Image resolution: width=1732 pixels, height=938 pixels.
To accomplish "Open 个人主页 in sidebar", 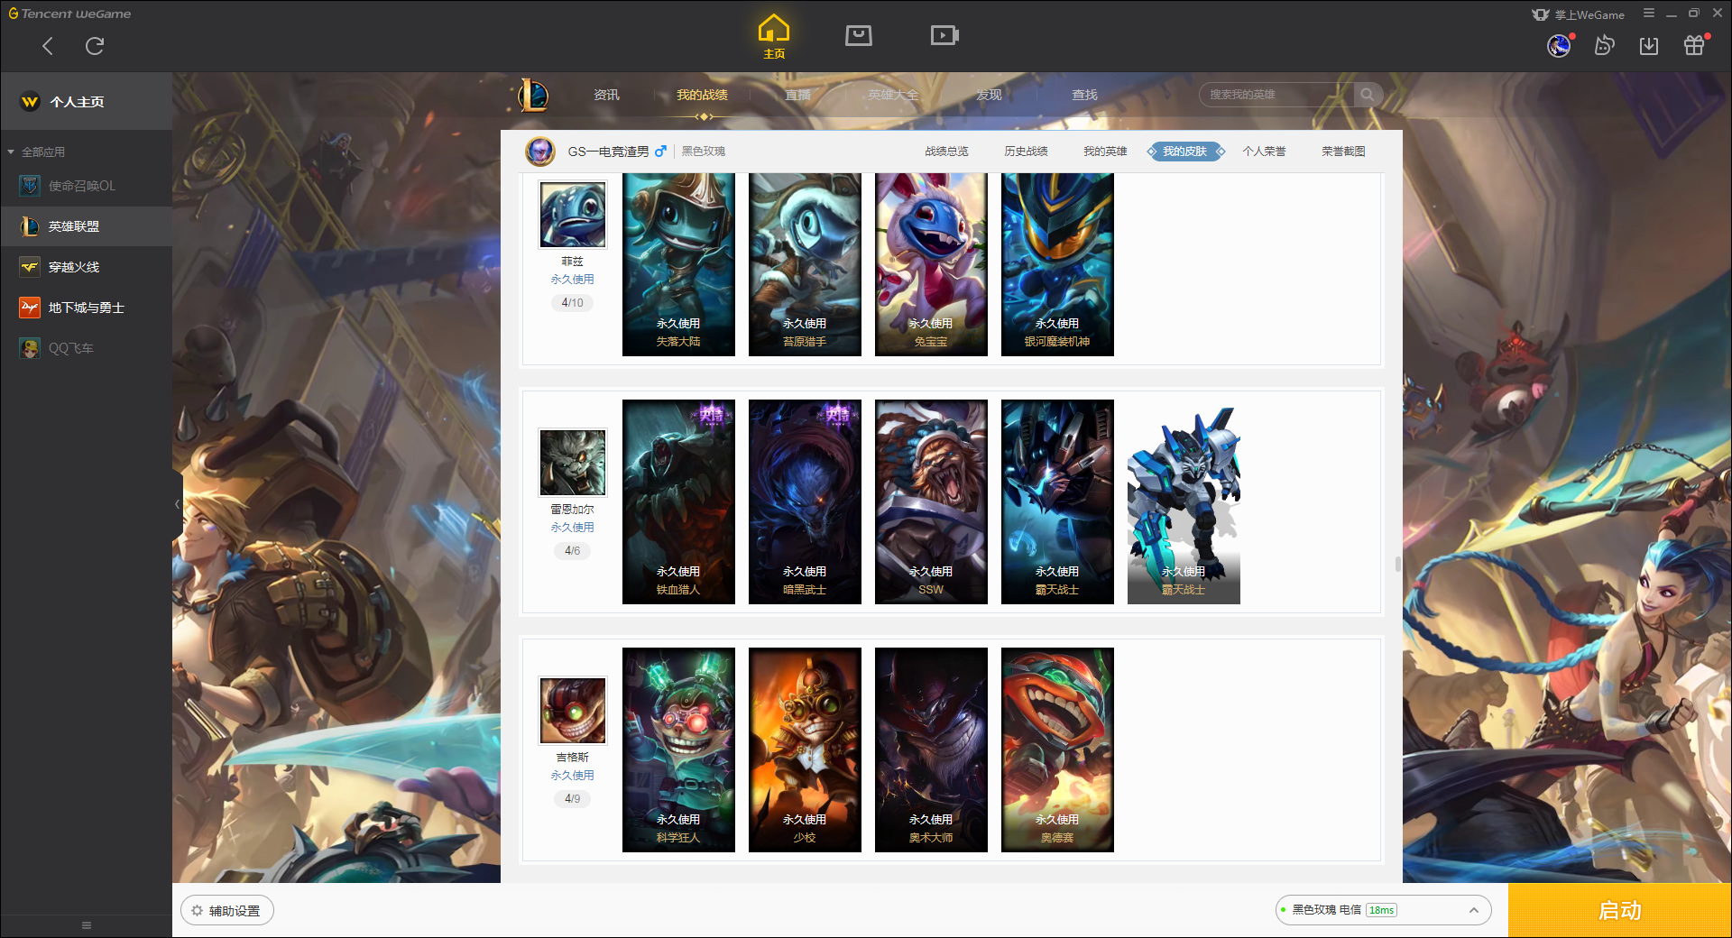I will 86,102.
